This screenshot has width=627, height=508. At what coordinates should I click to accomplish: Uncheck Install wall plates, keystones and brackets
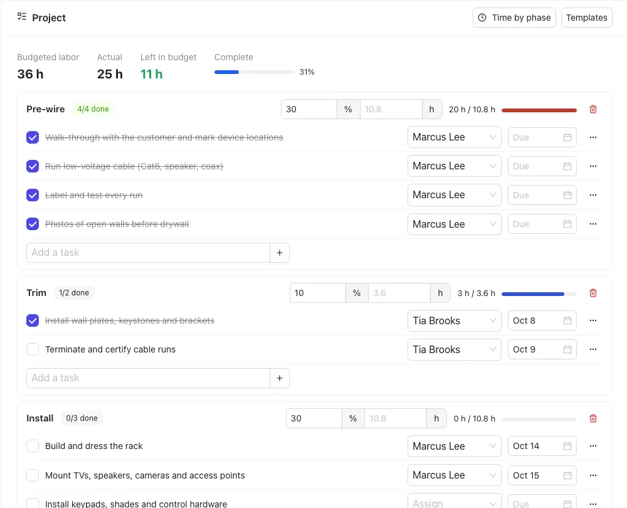[x=33, y=320]
